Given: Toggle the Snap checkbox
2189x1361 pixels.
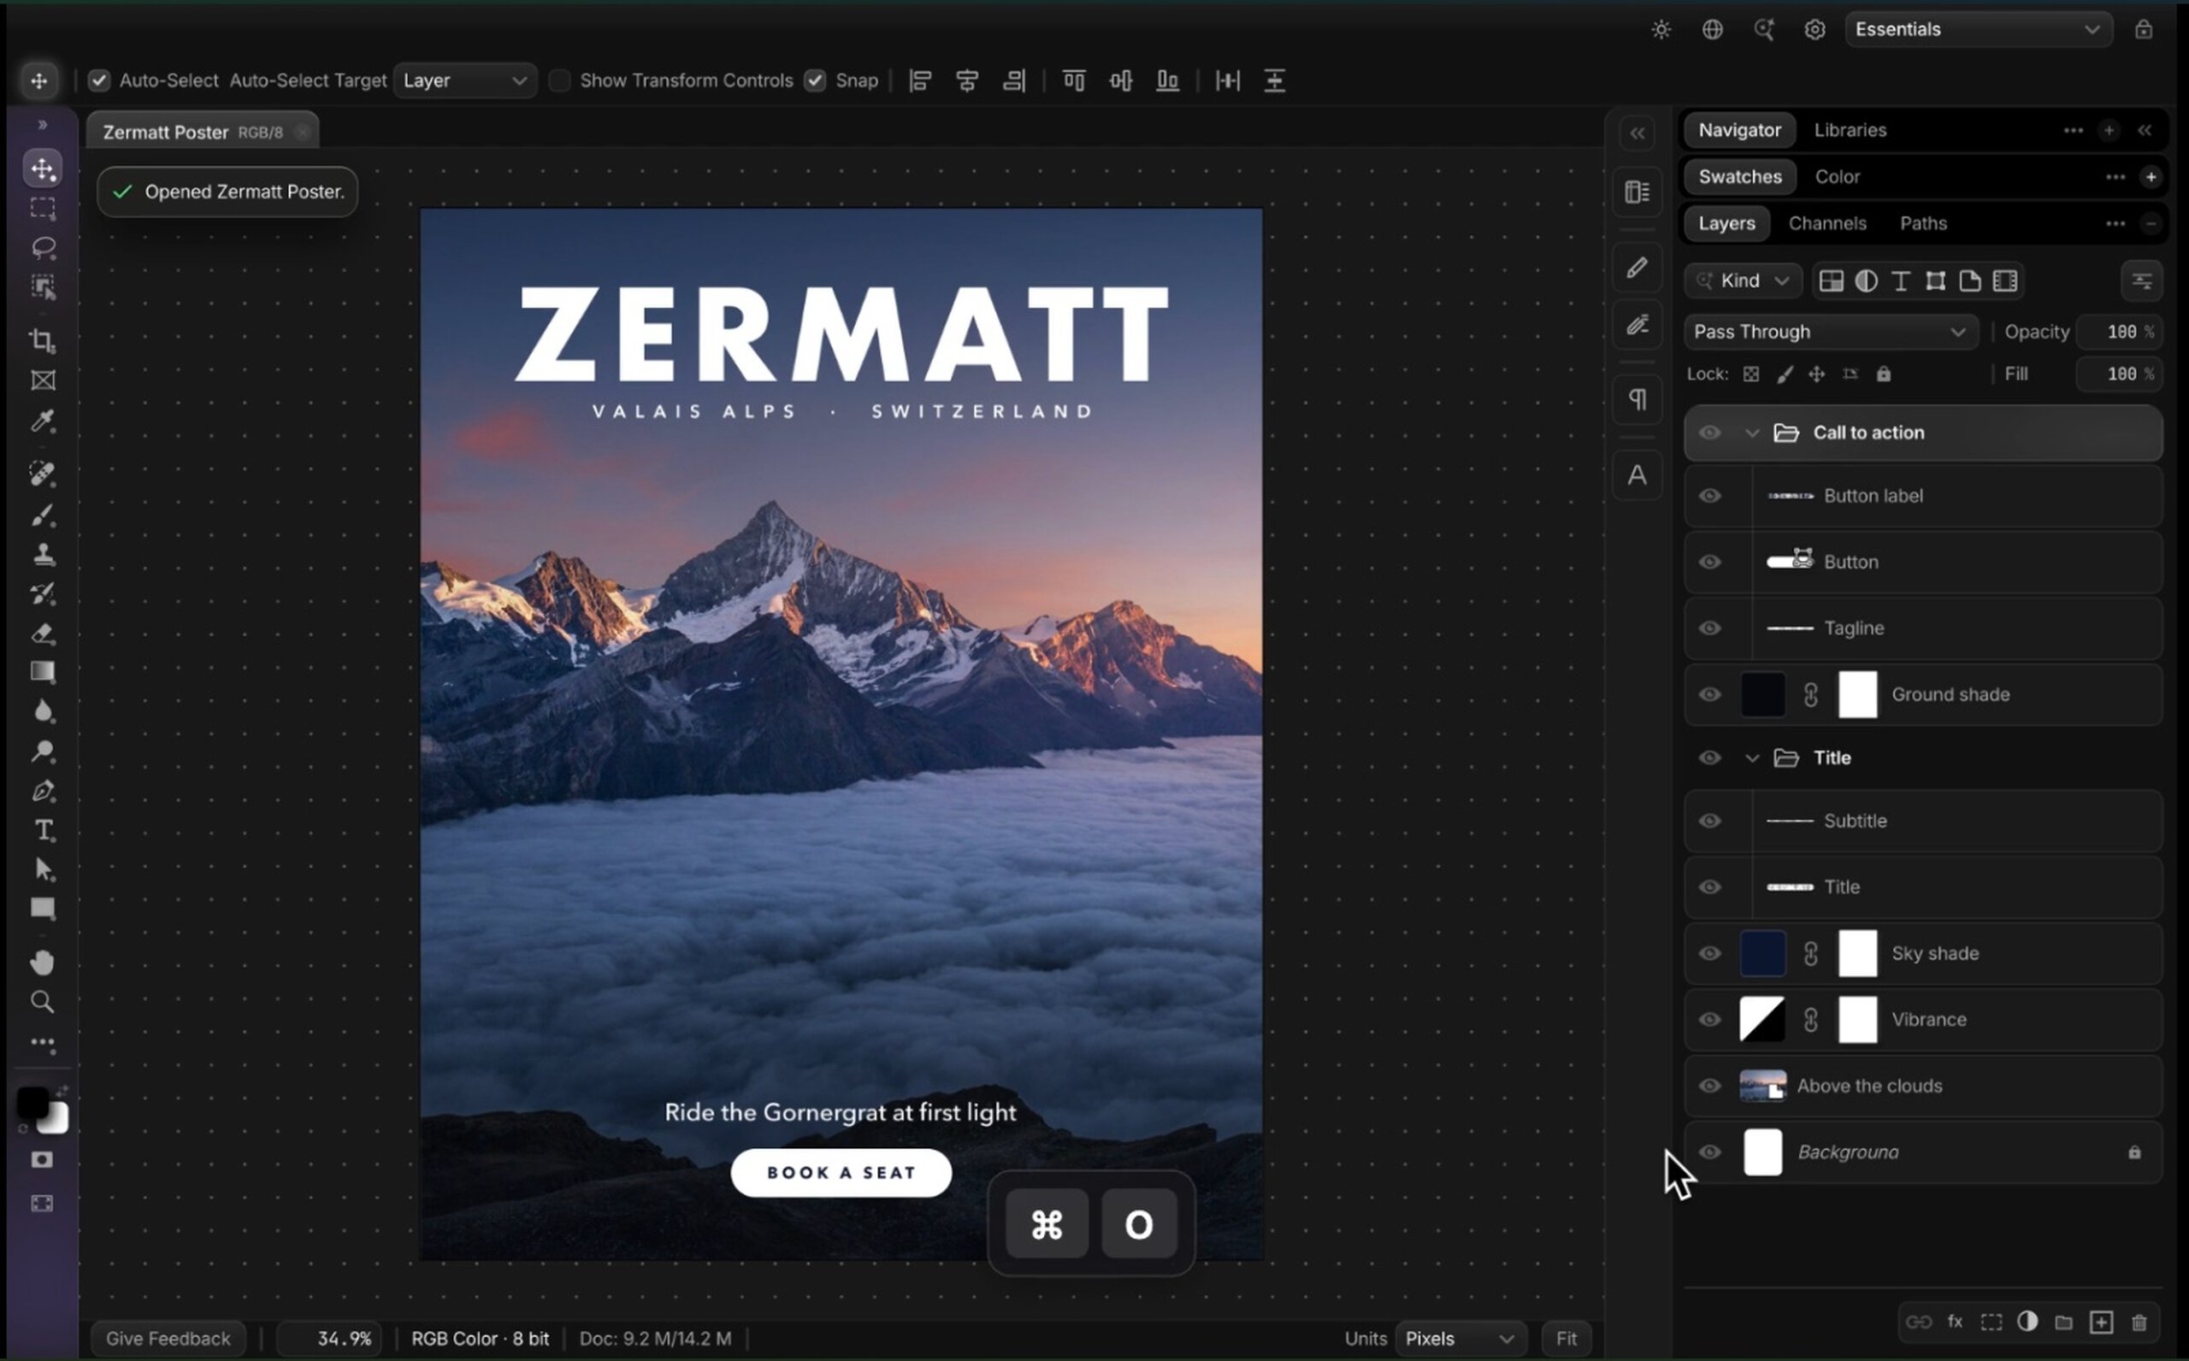Looking at the screenshot, I should [816, 81].
